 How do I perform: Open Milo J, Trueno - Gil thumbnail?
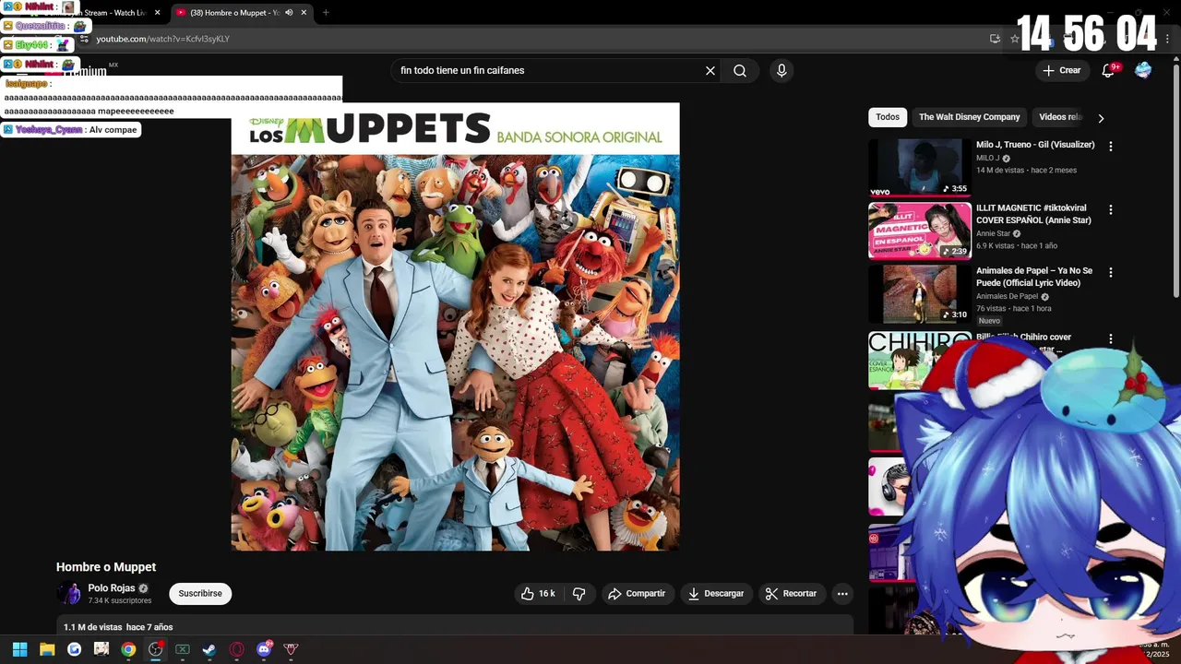(x=920, y=168)
